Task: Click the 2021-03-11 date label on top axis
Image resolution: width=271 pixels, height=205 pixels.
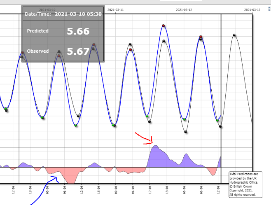Action: point(115,9)
